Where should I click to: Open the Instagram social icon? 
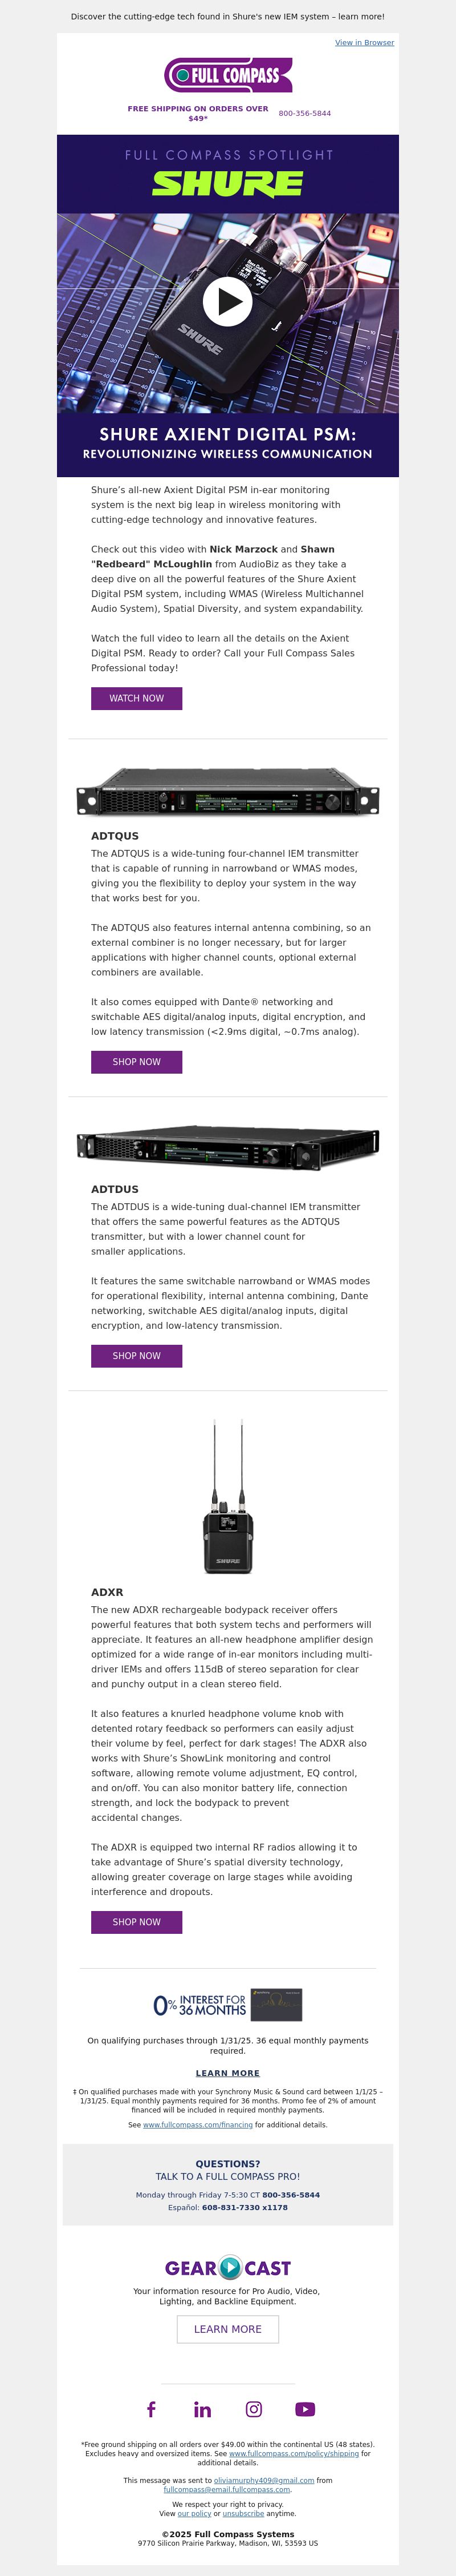tap(254, 2409)
